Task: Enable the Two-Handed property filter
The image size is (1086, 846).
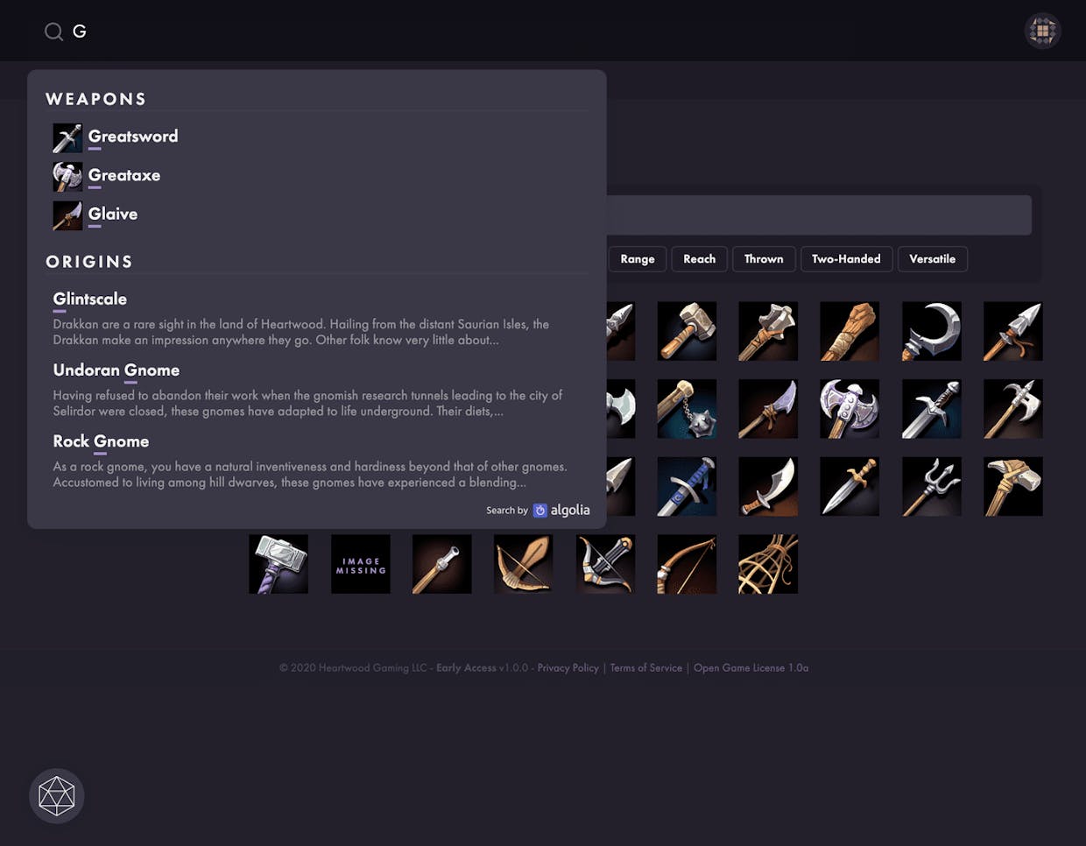Action: 846,259
